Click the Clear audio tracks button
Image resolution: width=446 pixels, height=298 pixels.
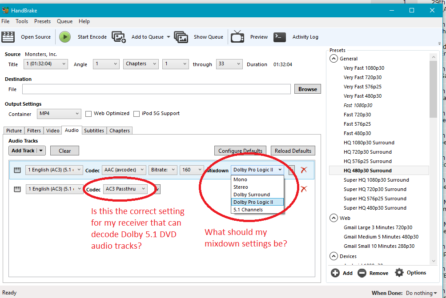(x=64, y=151)
